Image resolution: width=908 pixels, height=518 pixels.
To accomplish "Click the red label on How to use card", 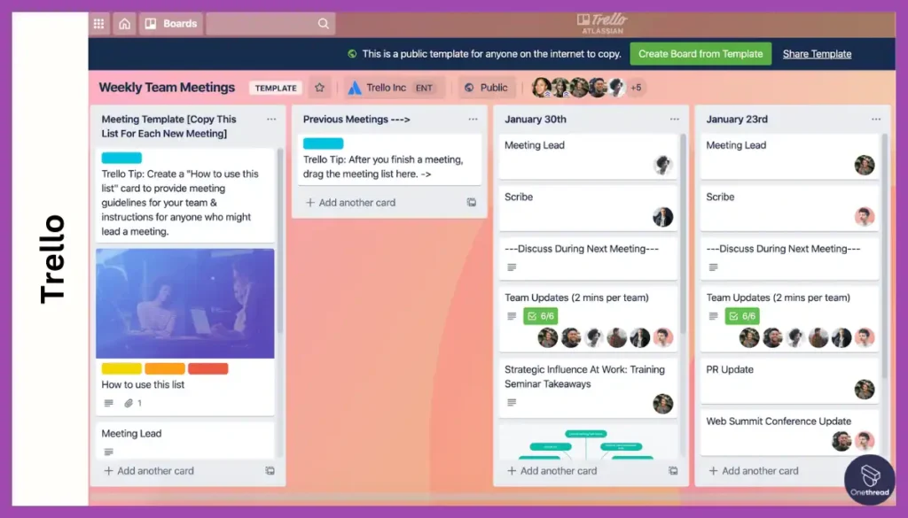I will point(207,368).
